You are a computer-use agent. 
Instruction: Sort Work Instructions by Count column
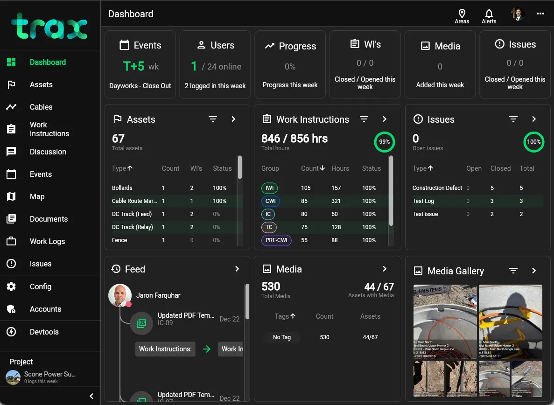(x=313, y=168)
